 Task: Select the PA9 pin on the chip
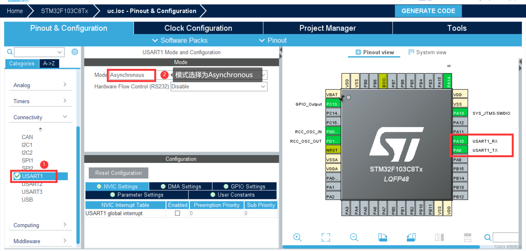(x=460, y=150)
